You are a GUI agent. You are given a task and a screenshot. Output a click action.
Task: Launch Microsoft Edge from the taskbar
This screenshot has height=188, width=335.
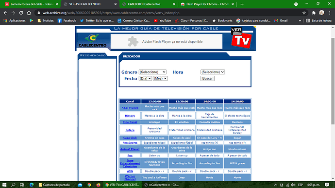tap(32, 185)
